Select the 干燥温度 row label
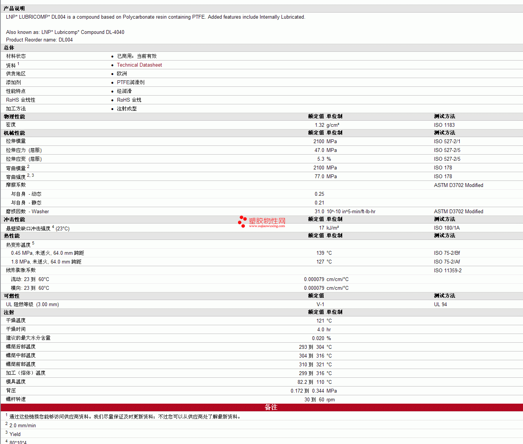Viewport: 523px width, 444px height. click(x=16, y=321)
